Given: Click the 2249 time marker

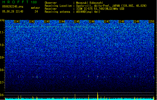Looking at the screenshot, I should 136,21.
